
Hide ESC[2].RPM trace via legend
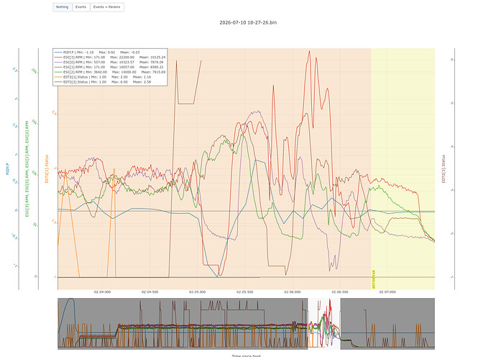[110, 72]
